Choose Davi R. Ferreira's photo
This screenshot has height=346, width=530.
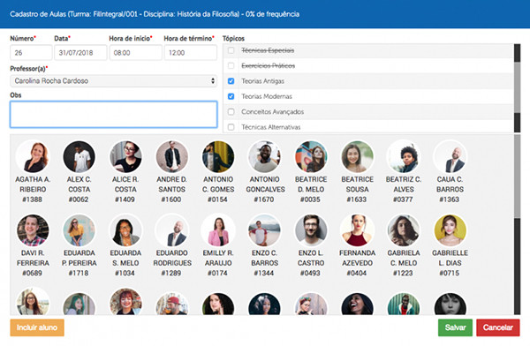coord(33,230)
